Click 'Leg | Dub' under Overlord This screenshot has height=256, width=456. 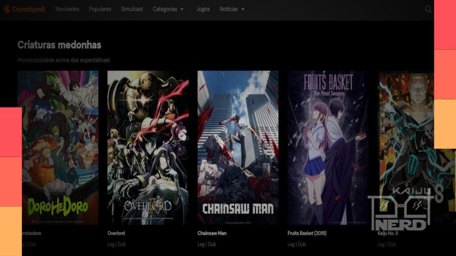[x=117, y=244]
